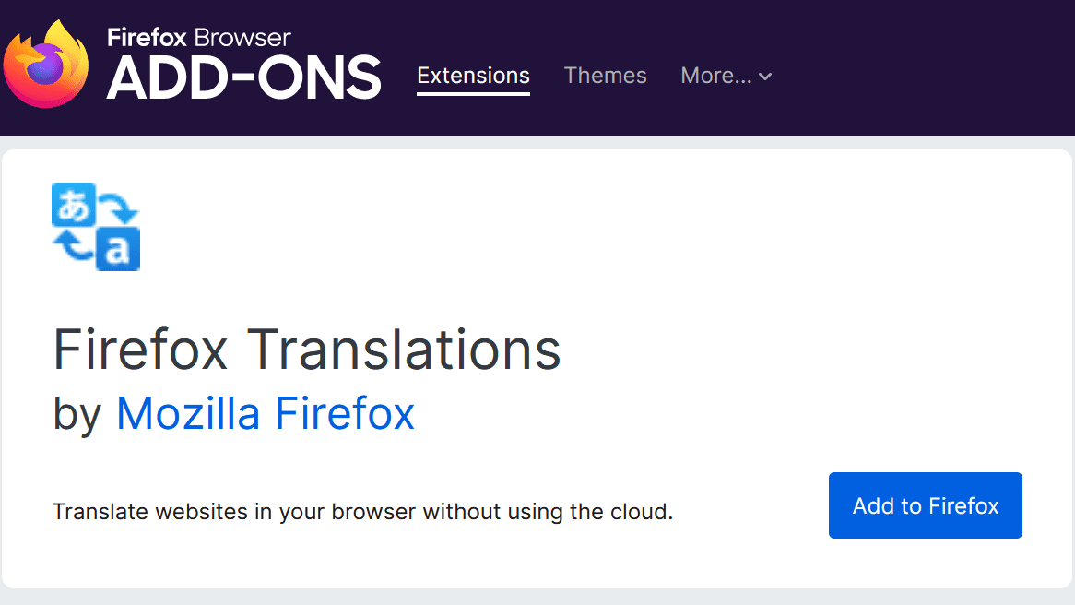This screenshot has width=1075, height=605.
Task: Click the Firefox Translations extension icon
Action: pyautogui.click(x=96, y=227)
